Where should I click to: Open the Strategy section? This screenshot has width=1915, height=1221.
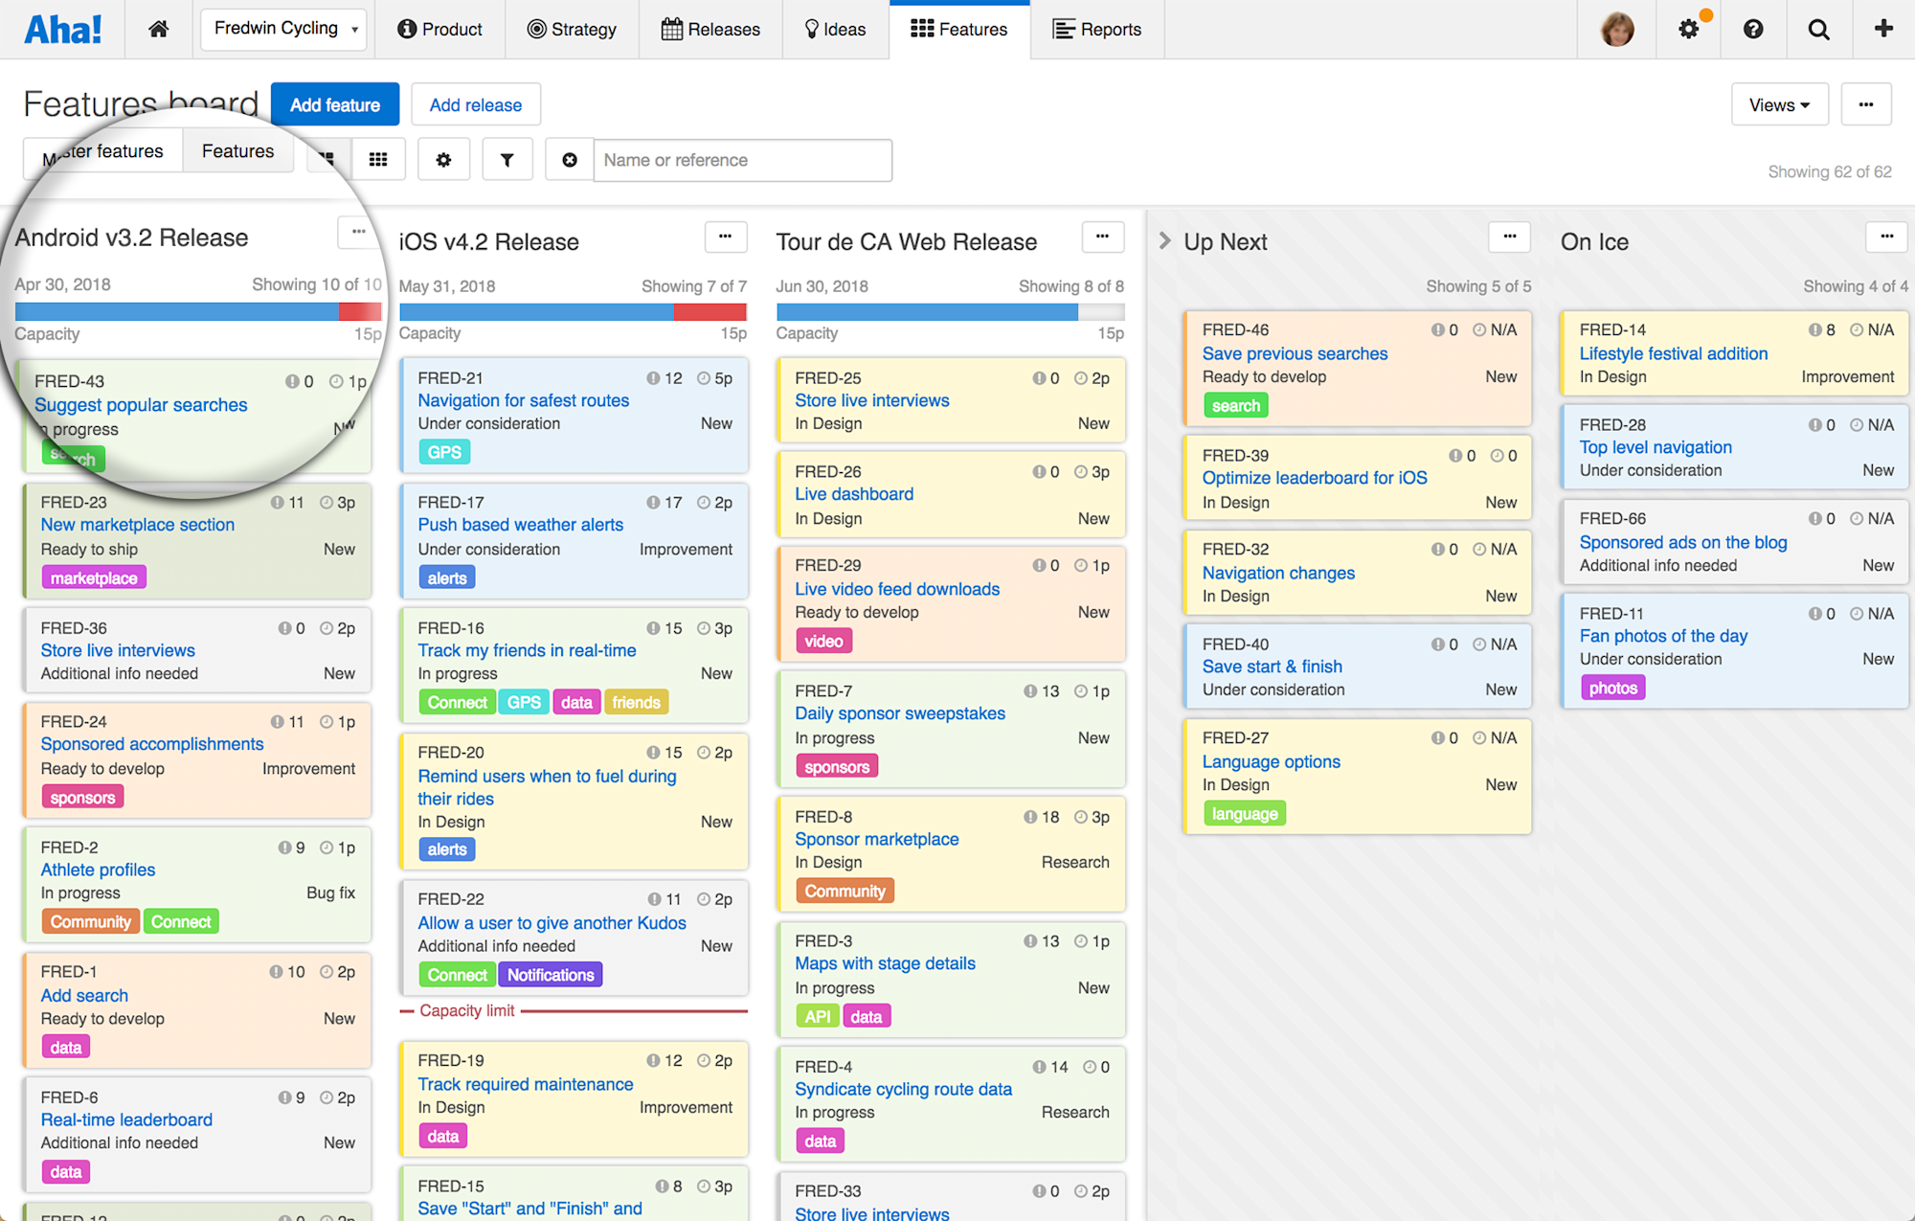click(572, 29)
